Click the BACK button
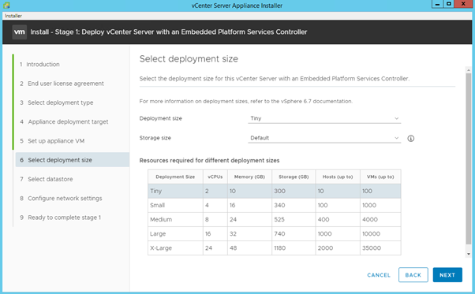This screenshot has height=294, width=475. tap(413, 275)
